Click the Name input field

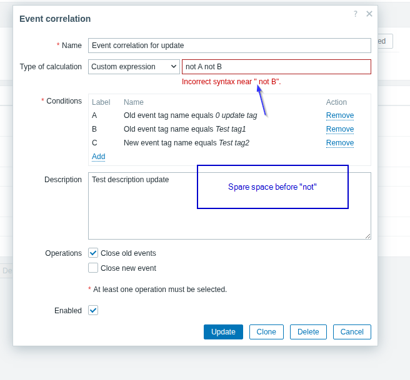pyautogui.click(x=229, y=46)
